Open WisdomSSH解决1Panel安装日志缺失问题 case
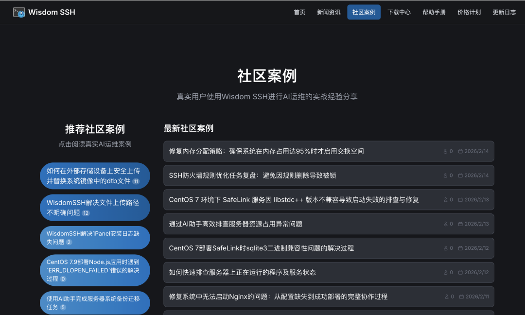The width and height of the screenshot is (525, 315). click(95, 238)
